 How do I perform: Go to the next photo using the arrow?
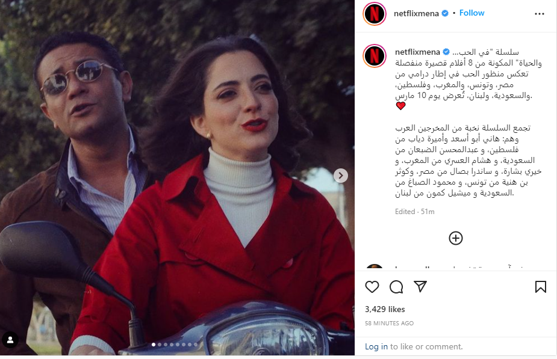coord(341,175)
